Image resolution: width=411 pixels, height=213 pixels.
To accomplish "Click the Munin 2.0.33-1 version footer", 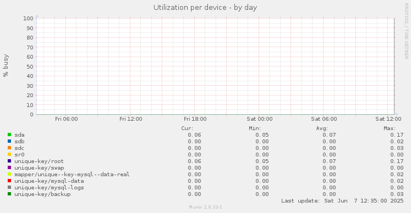I will click(x=206, y=208).
